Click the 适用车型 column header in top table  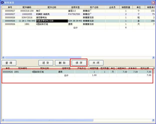coord(75,7)
